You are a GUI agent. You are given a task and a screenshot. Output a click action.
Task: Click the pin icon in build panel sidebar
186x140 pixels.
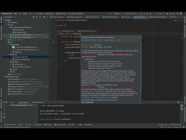click(4, 114)
